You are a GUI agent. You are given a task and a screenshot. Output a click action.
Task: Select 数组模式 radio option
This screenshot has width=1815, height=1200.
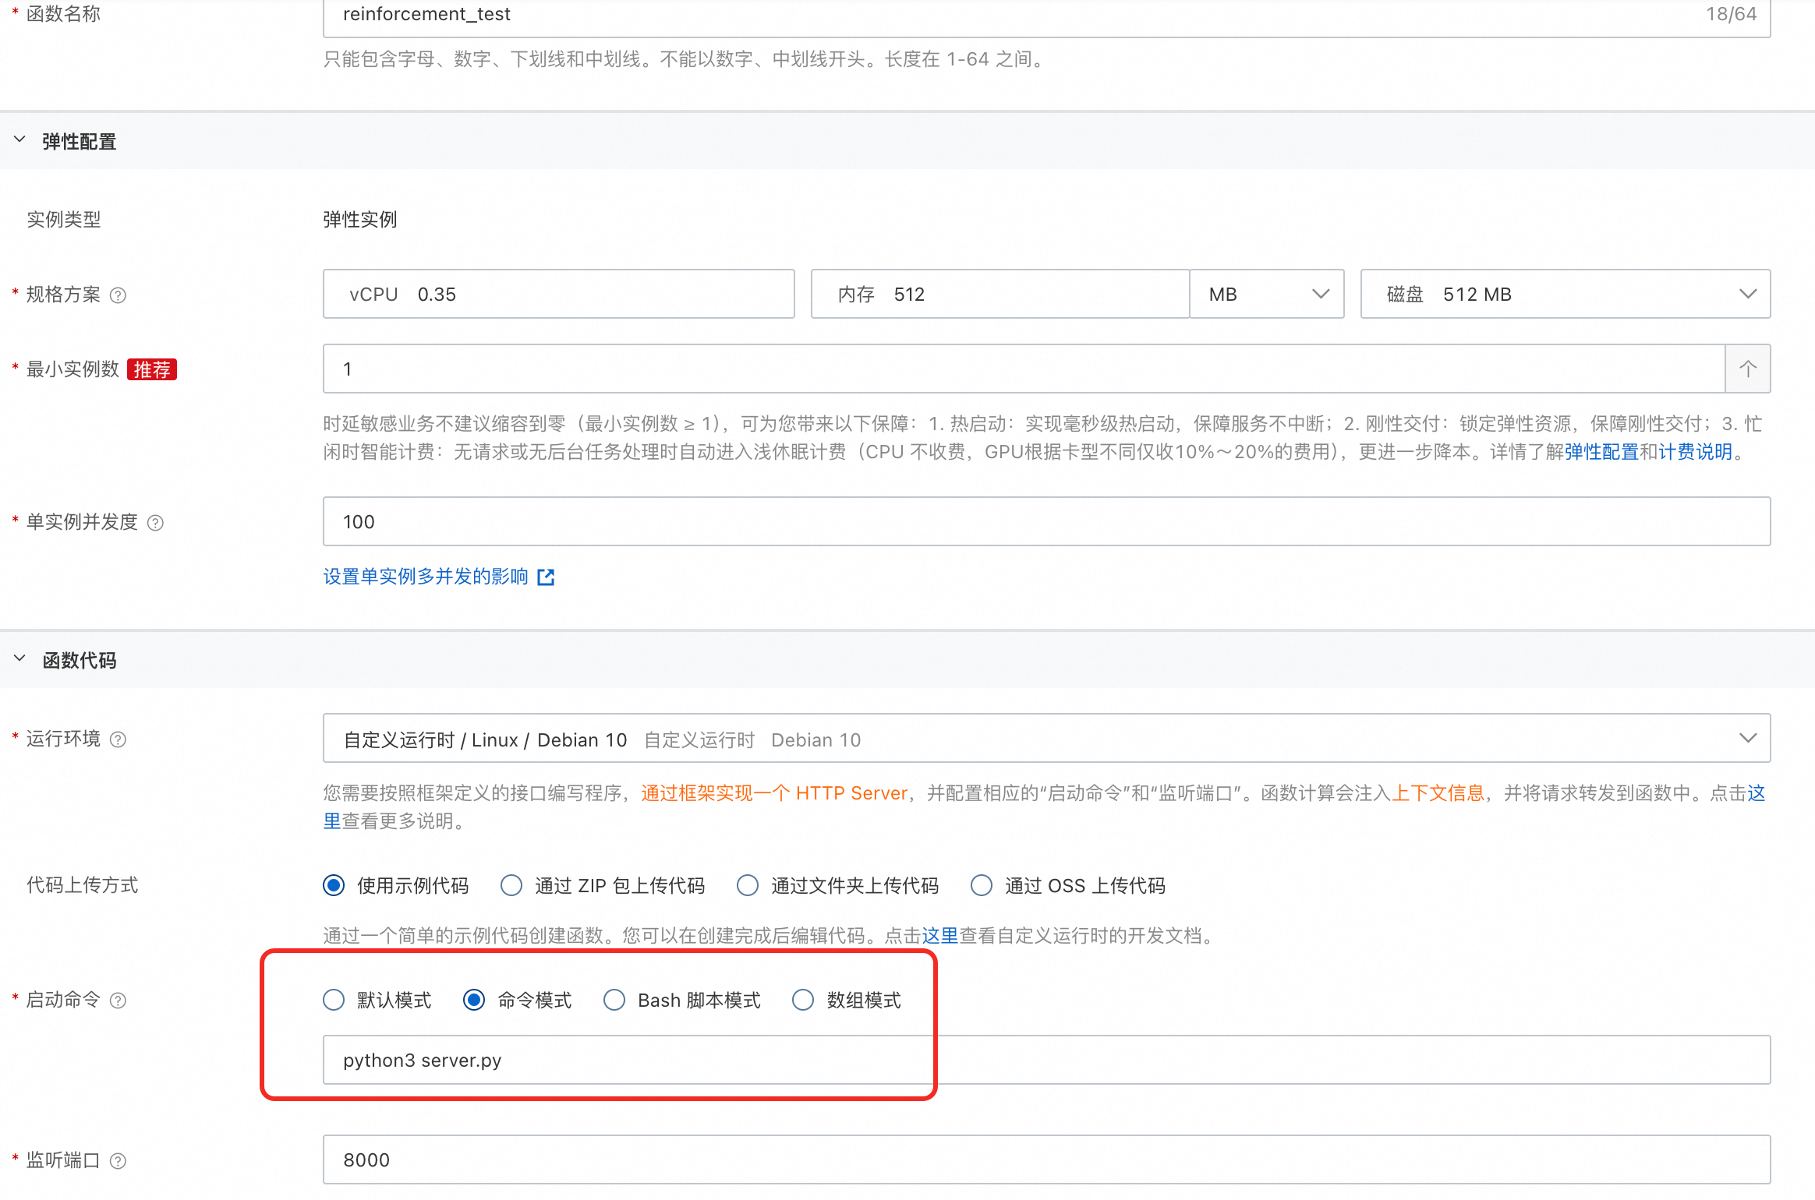pos(803,1000)
